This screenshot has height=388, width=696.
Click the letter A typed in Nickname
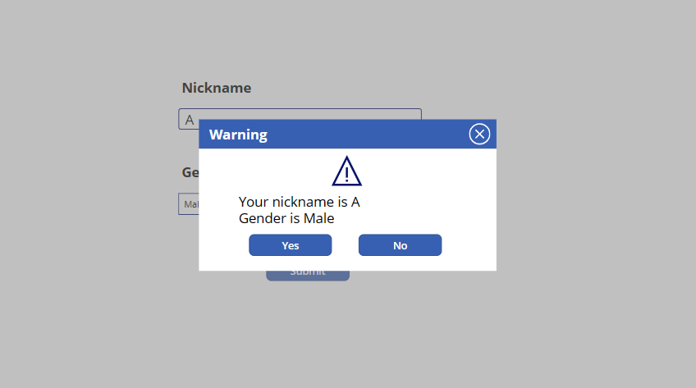[190, 120]
